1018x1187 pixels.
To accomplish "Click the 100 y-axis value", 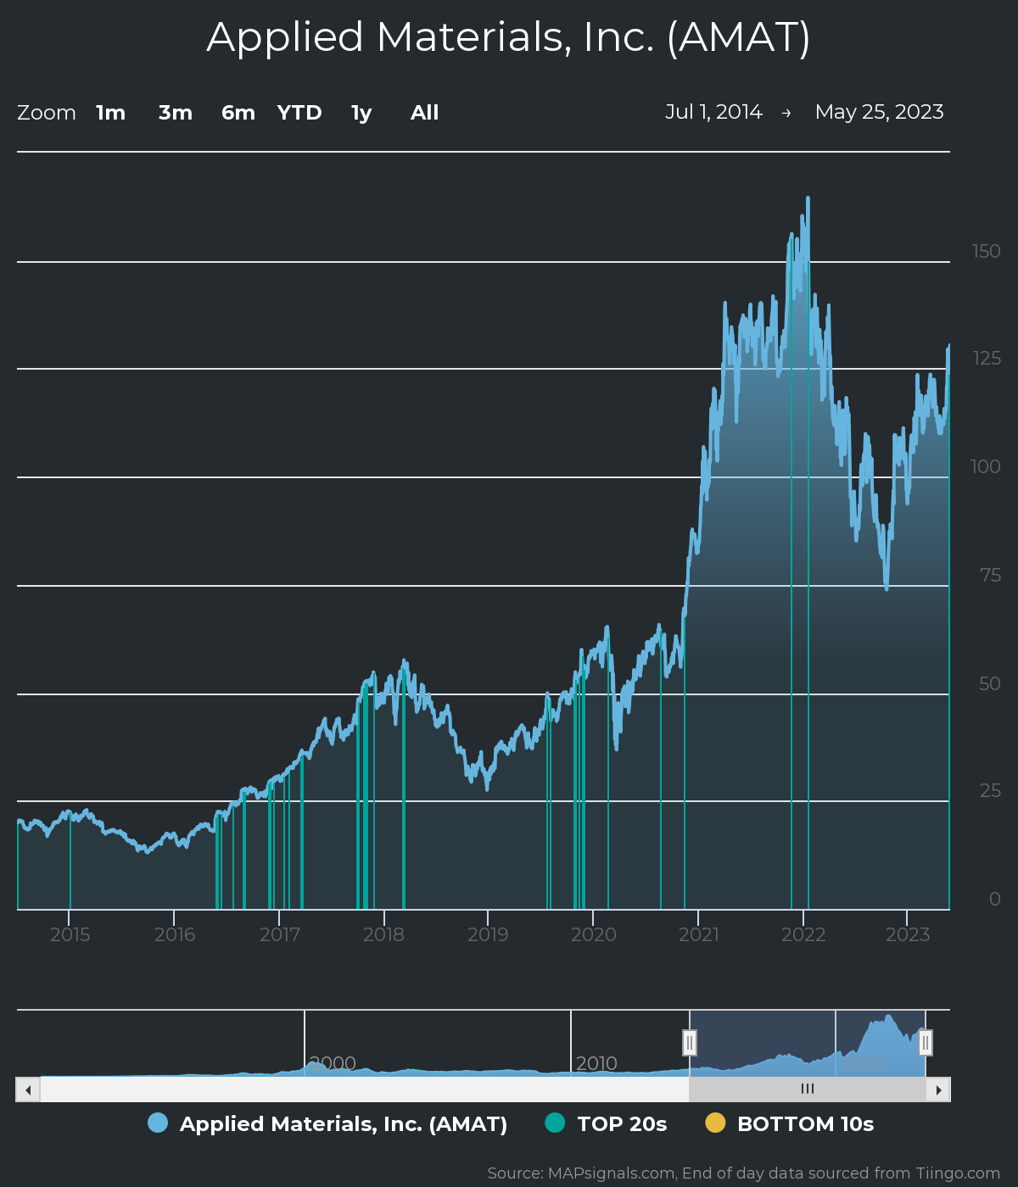I will pyautogui.click(x=986, y=467).
